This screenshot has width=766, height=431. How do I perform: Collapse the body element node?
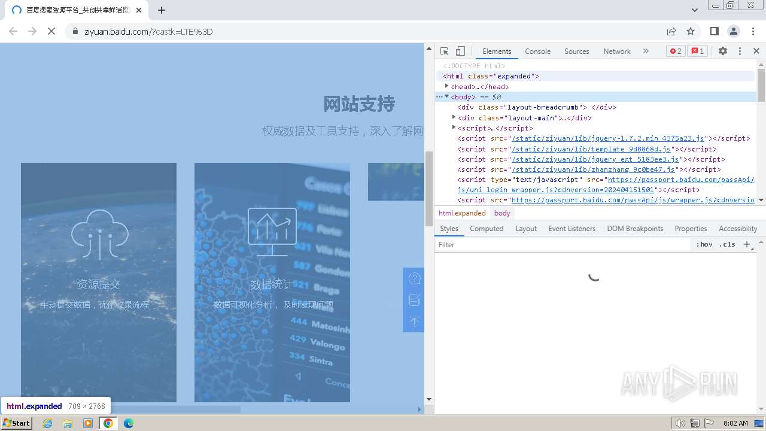point(446,96)
